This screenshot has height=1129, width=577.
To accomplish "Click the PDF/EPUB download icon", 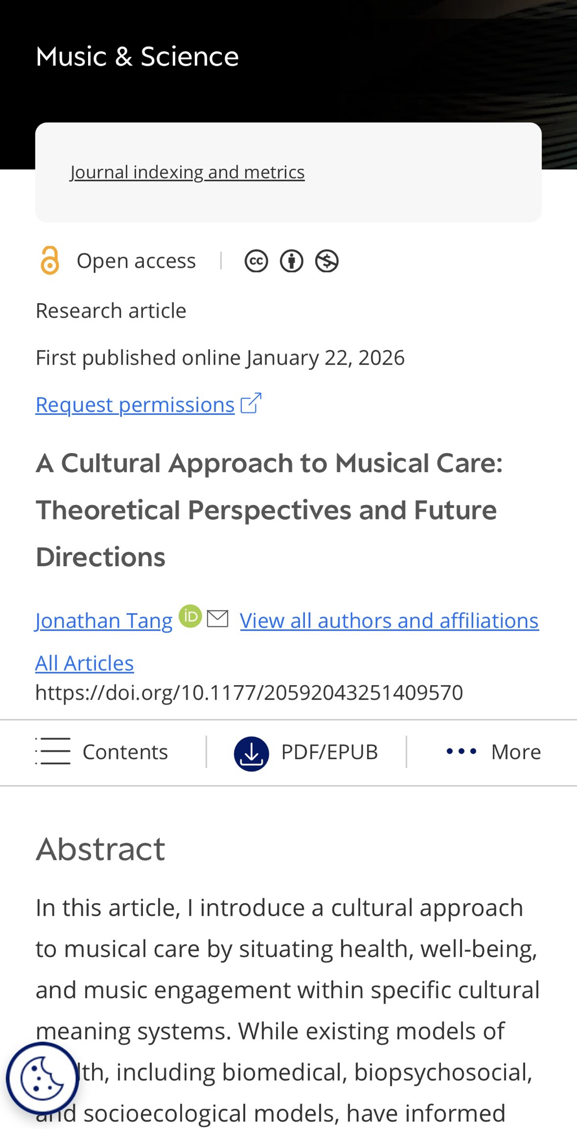I will click(251, 753).
